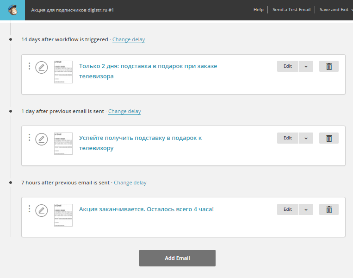Delete the 'Только 2 дня' email with trash icon

pos(329,66)
